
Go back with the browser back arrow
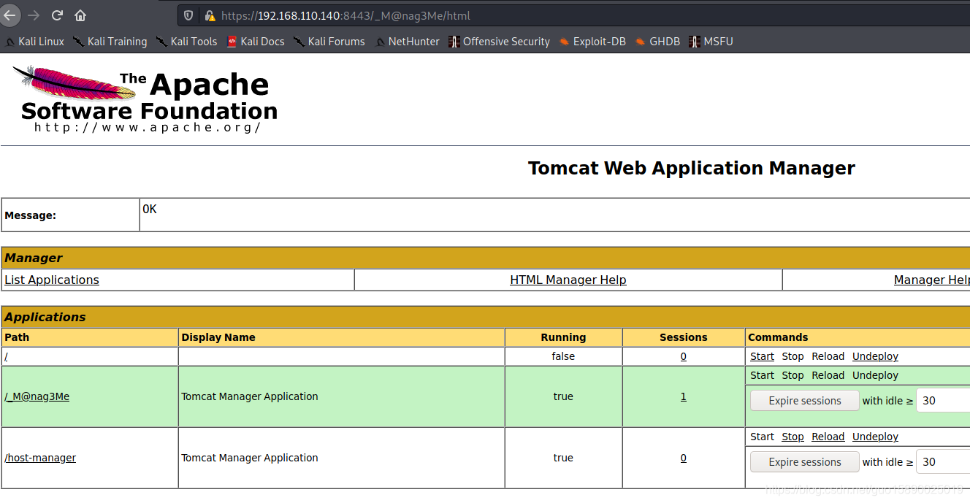click(10, 15)
